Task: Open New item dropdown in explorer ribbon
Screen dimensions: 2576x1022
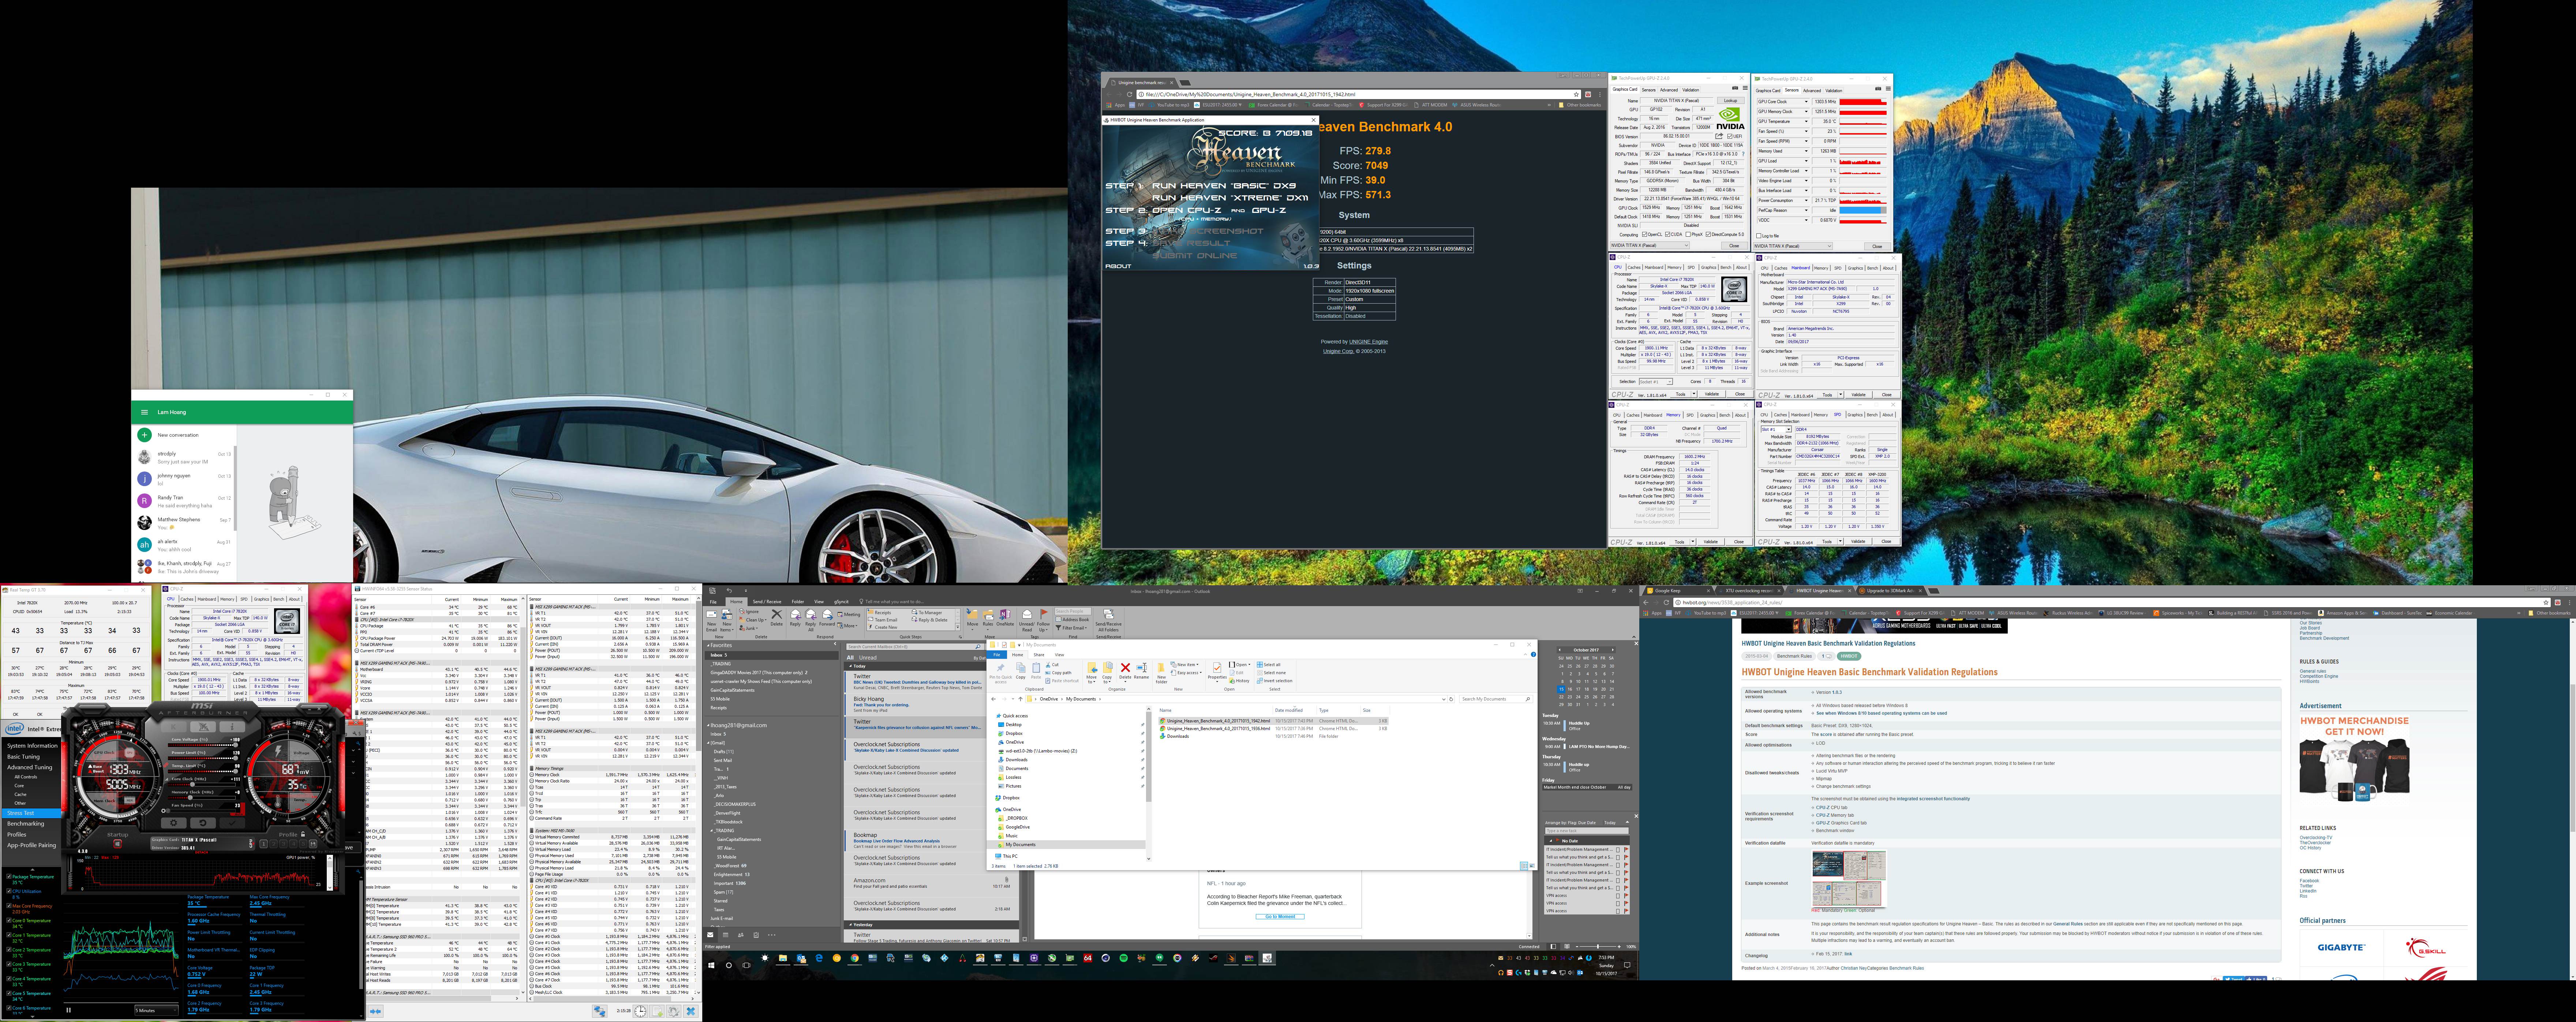Action: click(1185, 665)
